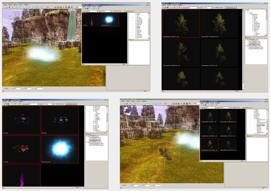Click the thumbnail area's vertical scrollbar in tree browser
The image size is (270, 191).
point(243,50)
